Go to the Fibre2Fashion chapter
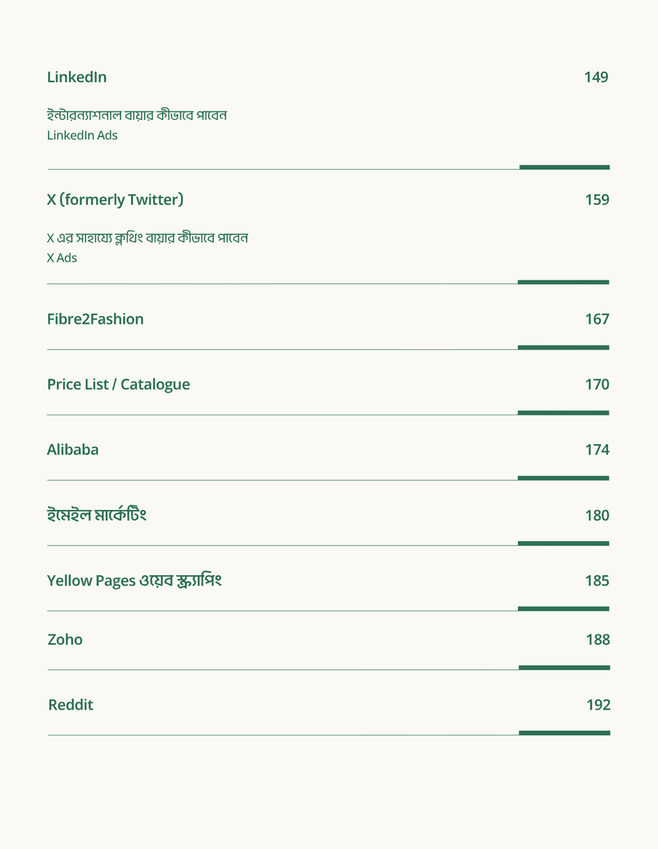658x849 pixels. [95, 319]
